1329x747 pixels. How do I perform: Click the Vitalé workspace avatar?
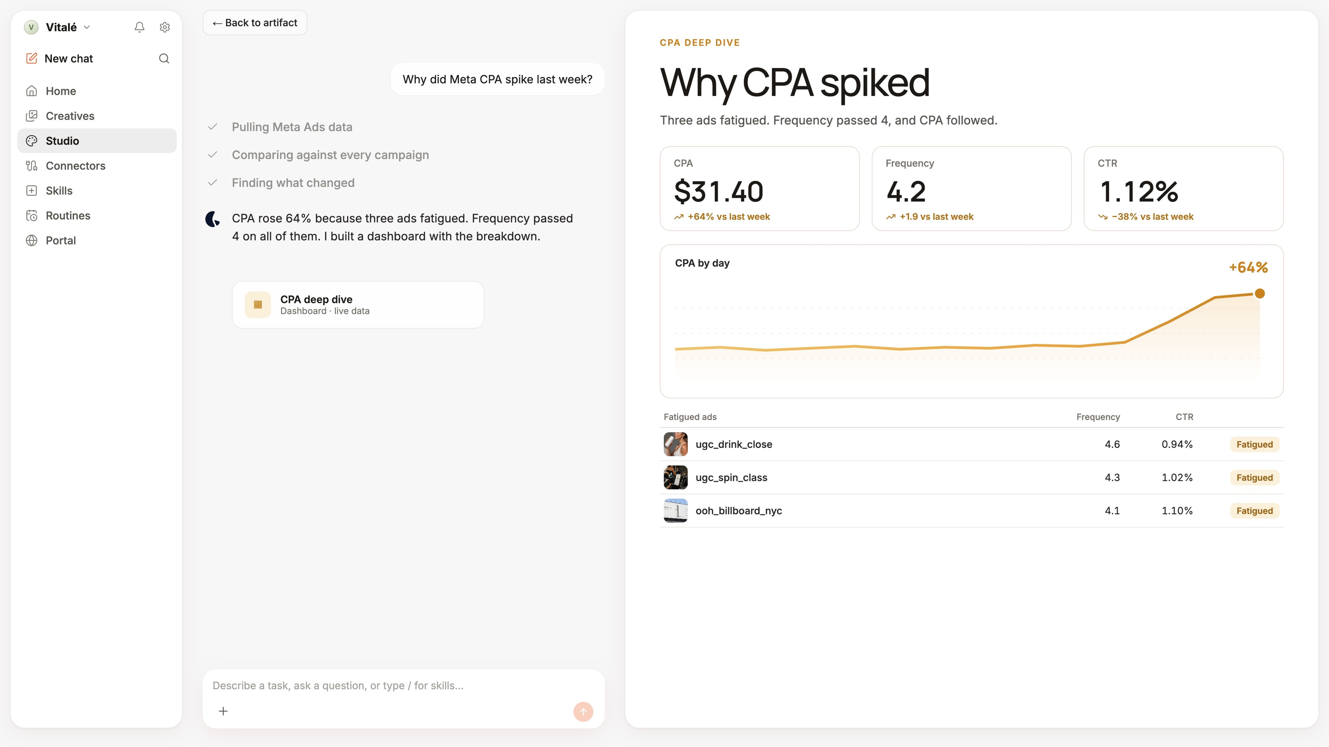coord(31,27)
